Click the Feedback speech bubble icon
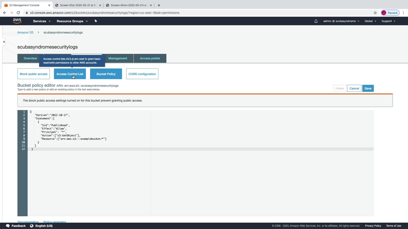408x229 pixels. pos(8,226)
